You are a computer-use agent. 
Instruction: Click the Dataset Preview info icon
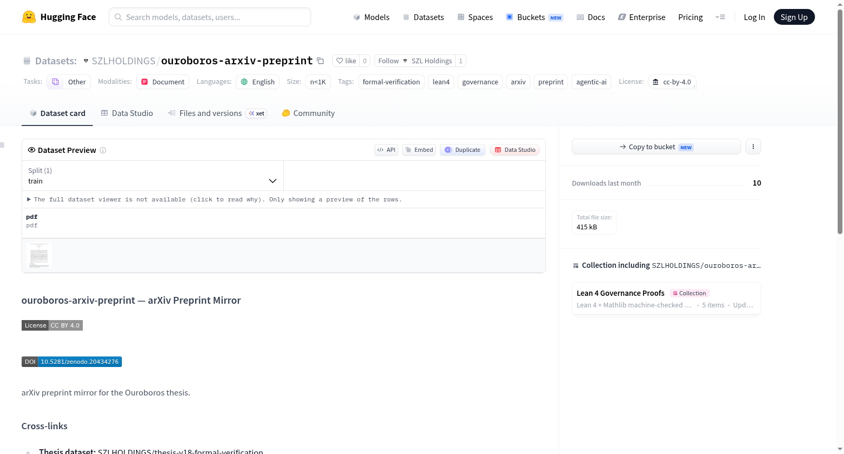pyautogui.click(x=103, y=150)
